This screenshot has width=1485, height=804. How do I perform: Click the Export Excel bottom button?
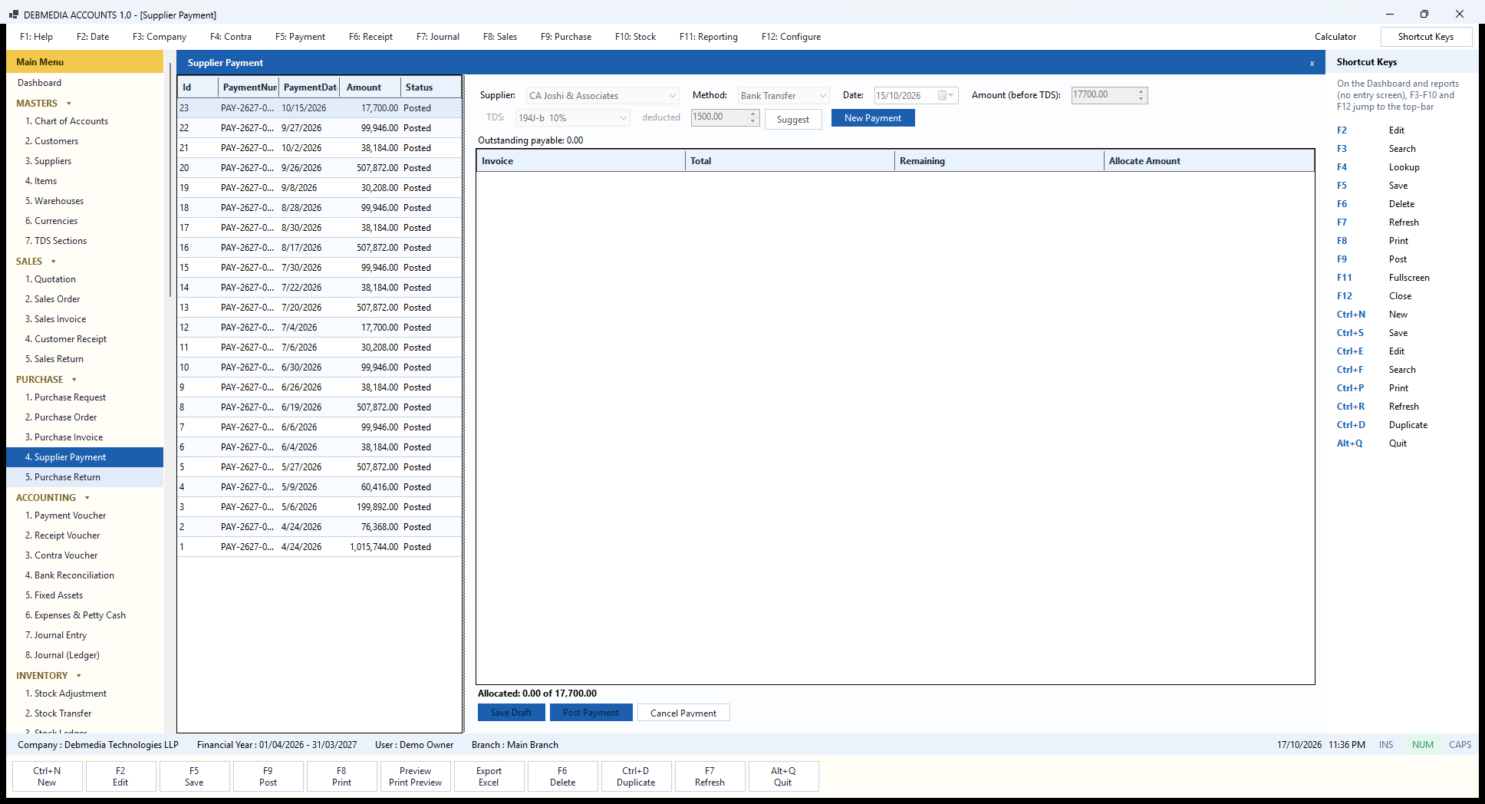(489, 776)
